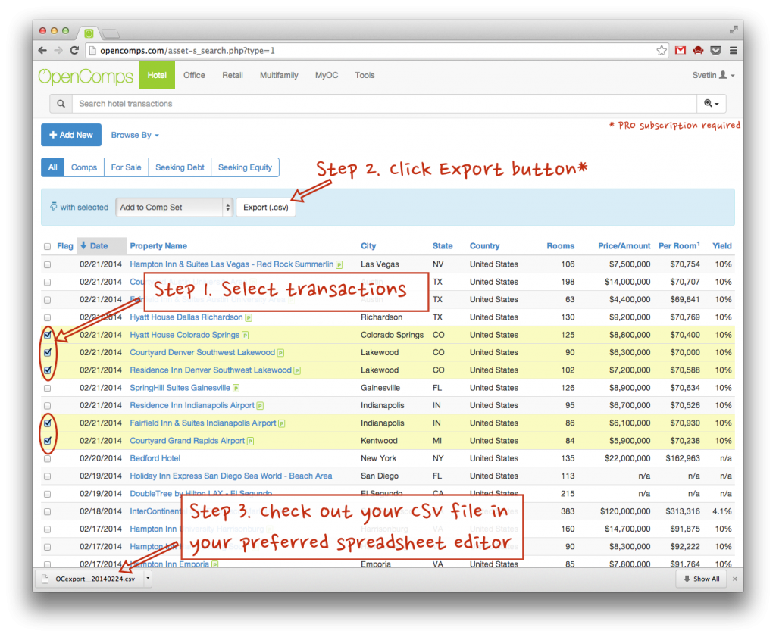Open the Add to Comp Set select box
776x637 pixels.
tap(174, 208)
